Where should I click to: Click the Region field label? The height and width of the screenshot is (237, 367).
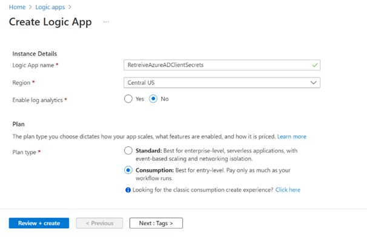click(21, 83)
